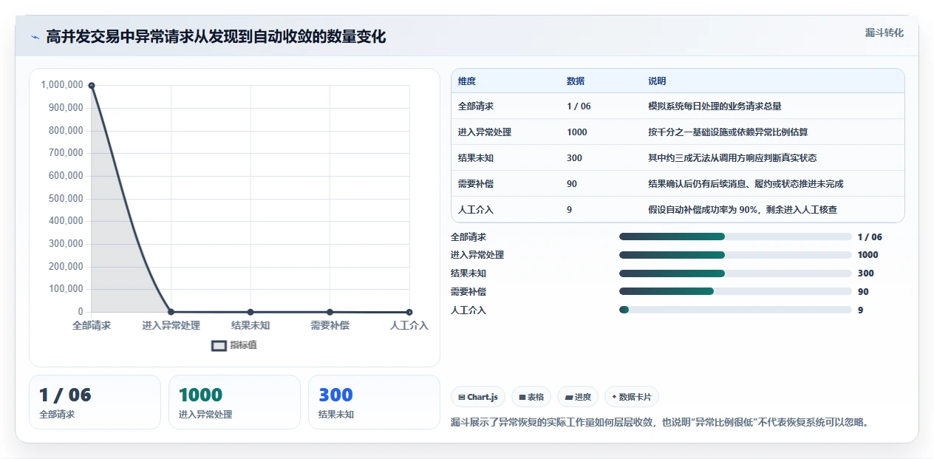Click table cell 需要补偿
This screenshot has width=934, height=459.
tap(476, 184)
